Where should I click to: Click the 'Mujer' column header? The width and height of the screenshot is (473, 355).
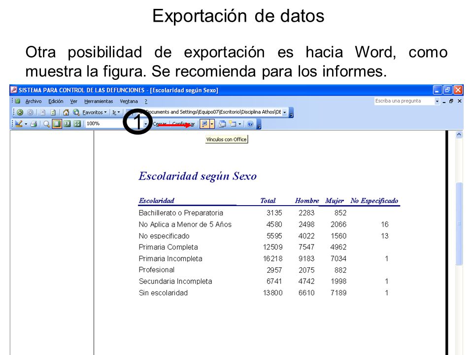(x=334, y=201)
